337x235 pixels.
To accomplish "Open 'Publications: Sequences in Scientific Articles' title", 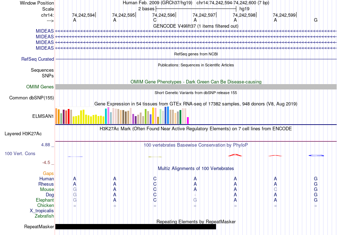I will click(196, 65).
